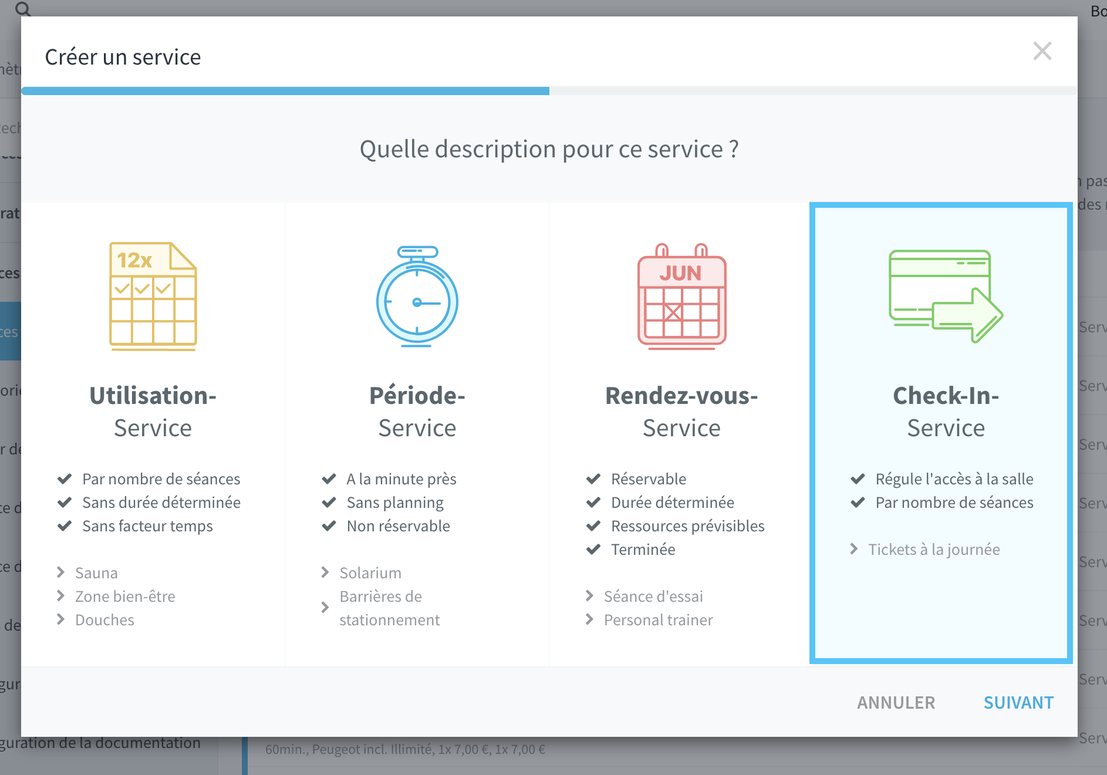Click the checkmark beside Durée déterminée
Viewport: 1107px width, 775px height.
[593, 503]
